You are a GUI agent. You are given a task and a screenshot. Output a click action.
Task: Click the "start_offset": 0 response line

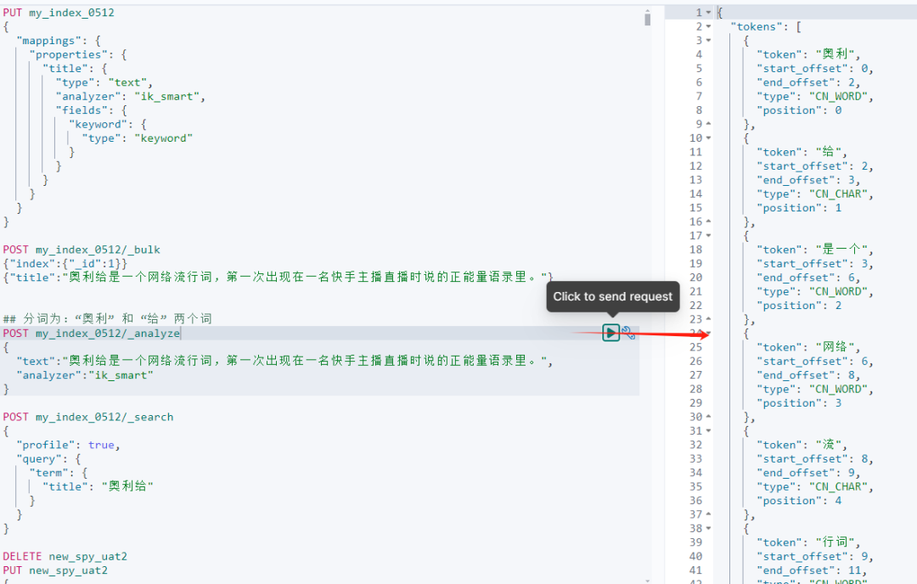coord(814,69)
